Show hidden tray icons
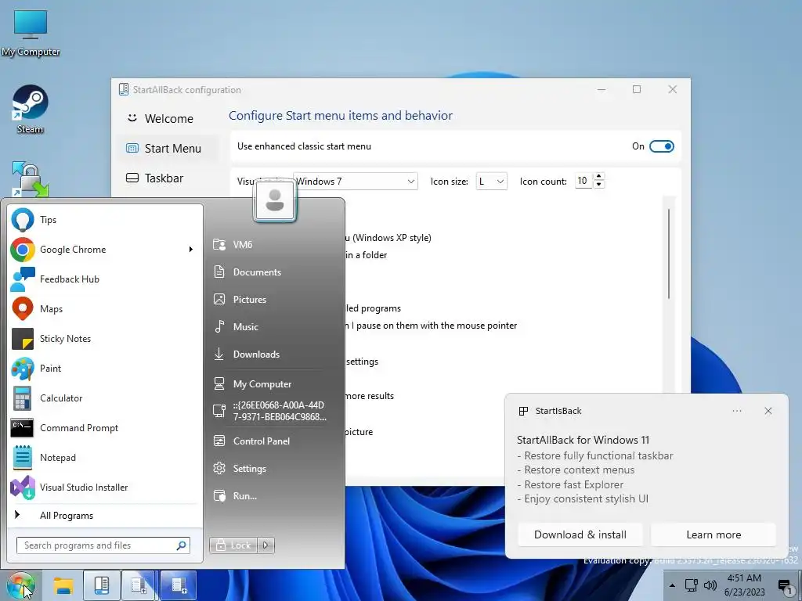The width and height of the screenshot is (802, 601). click(672, 585)
